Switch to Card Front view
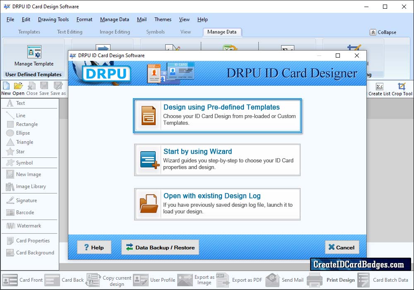Image resolution: width=414 pixels, height=290 pixels. coord(22,280)
